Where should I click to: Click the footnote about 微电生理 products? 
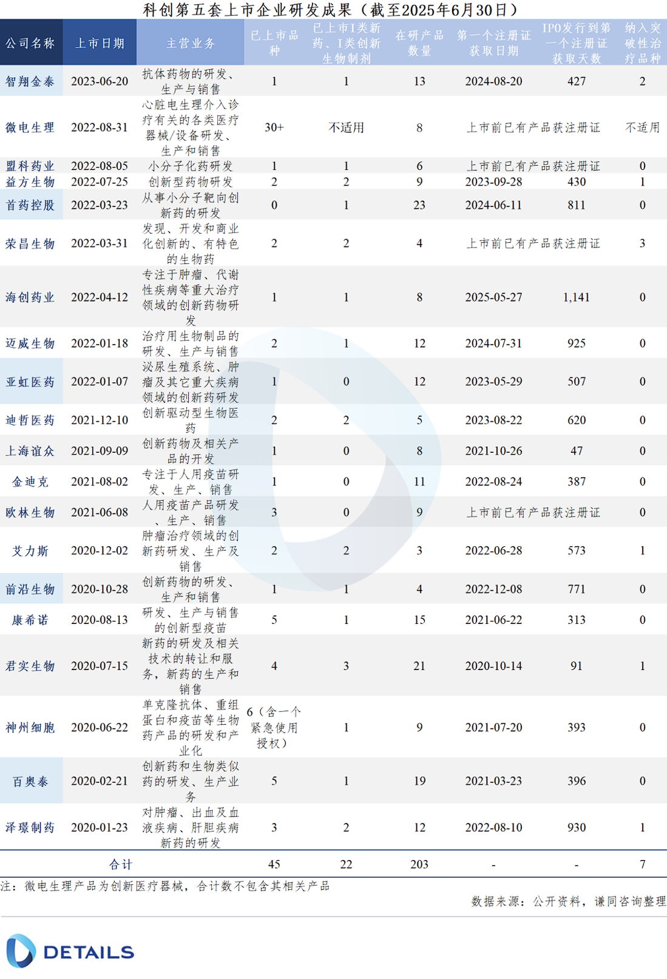coord(165,886)
